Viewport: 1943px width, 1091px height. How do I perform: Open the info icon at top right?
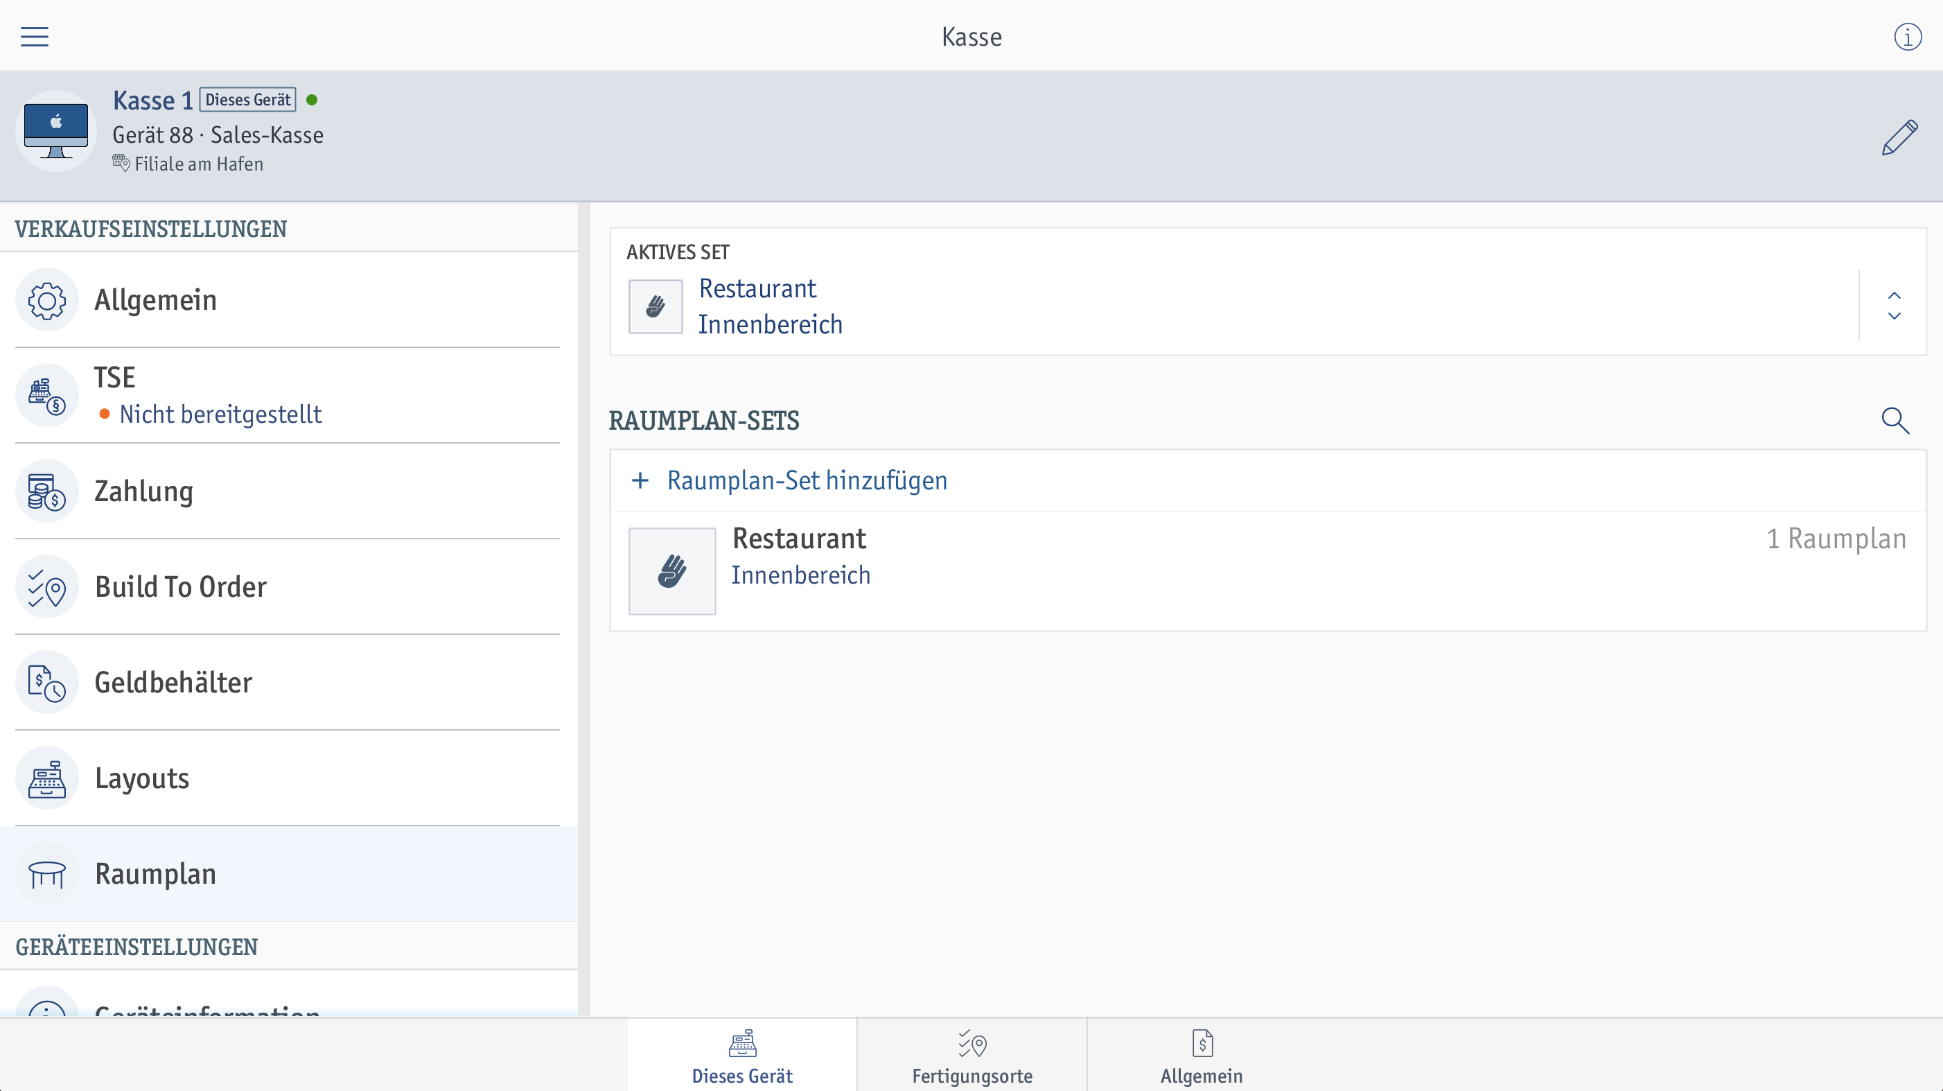tap(1908, 36)
